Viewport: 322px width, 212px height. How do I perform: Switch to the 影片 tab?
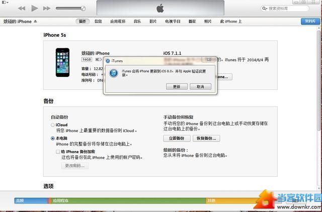(153, 21)
